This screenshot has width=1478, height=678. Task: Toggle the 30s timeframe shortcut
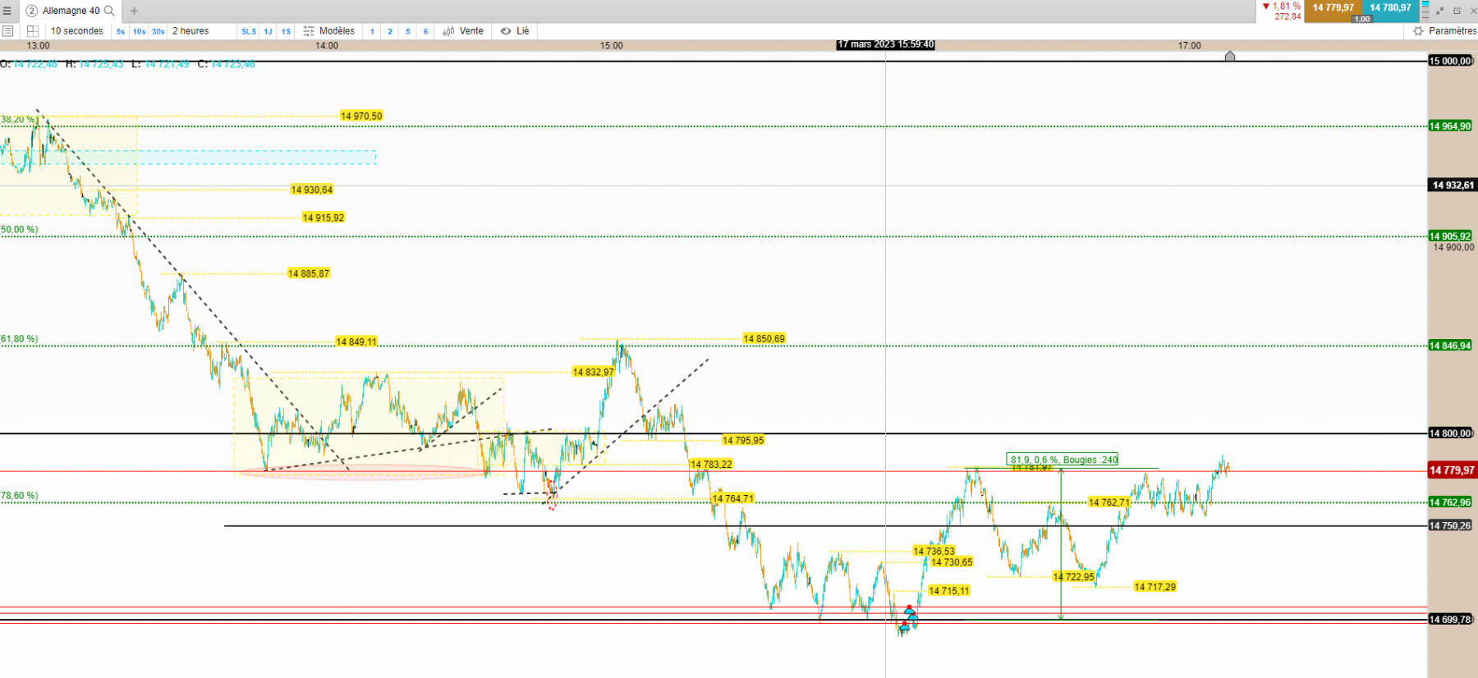158,31
